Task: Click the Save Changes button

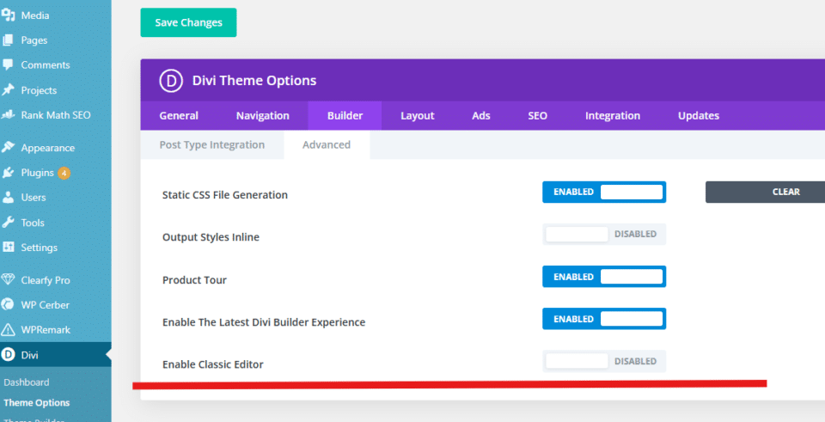Action: pyautogui.click(x=188, y=22)
